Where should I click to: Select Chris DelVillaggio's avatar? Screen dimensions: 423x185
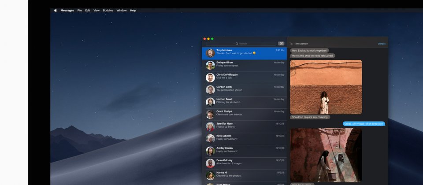(210, 78)
